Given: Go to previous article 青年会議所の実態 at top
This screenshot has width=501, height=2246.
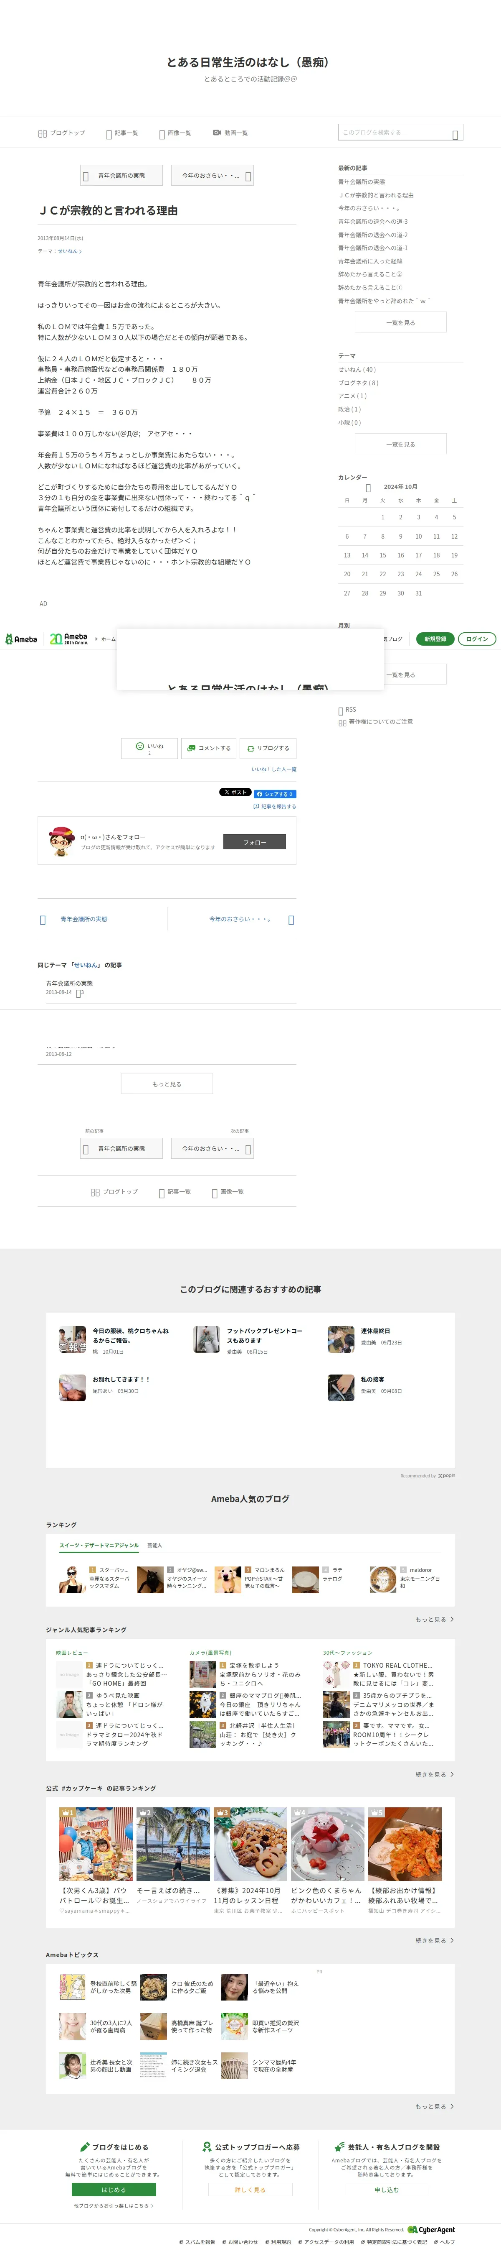Looking at the screenshot, I should (x=121, y=175).
